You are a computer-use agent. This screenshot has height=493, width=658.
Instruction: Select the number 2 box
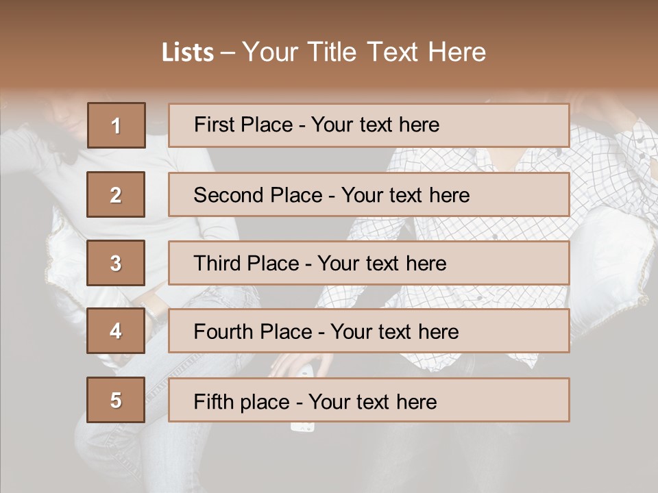(x=116, y=194)
